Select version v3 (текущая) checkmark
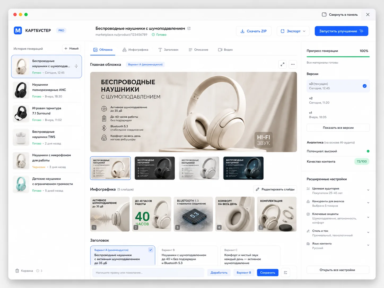384x288 pixels. 365,86
